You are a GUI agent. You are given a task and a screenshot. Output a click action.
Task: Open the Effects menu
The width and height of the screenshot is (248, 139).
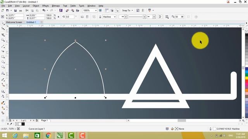[45, 6]
